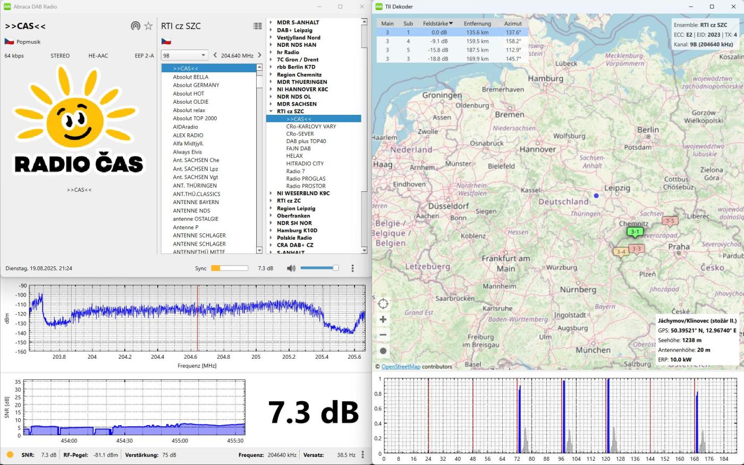This screenshot has width=744, height=465.
Task: Open status bar three-dot menu
Action: point(363,455)
